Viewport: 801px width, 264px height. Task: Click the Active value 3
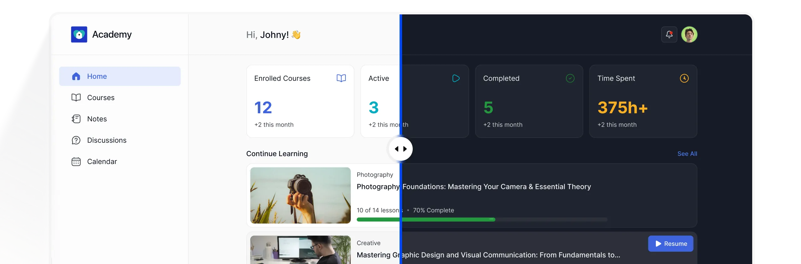click(x=374, y=108)
